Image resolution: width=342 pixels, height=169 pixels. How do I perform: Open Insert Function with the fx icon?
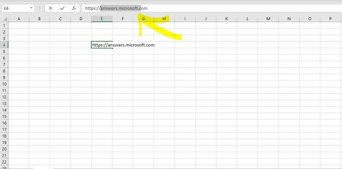74,8
